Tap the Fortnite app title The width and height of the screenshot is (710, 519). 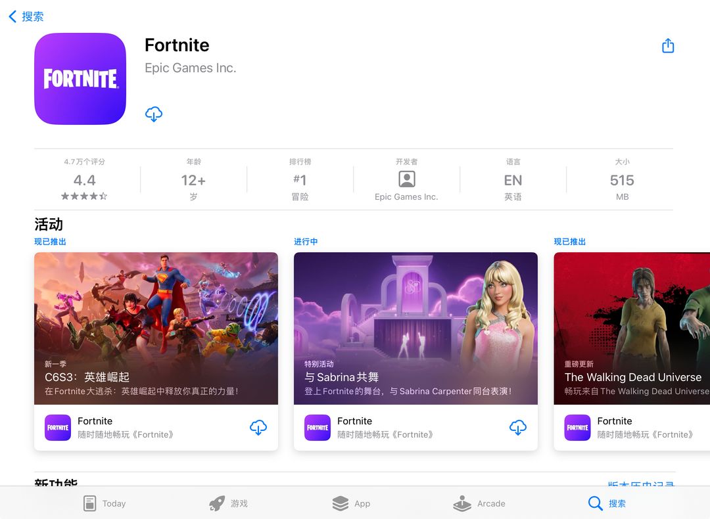(177, 45)
